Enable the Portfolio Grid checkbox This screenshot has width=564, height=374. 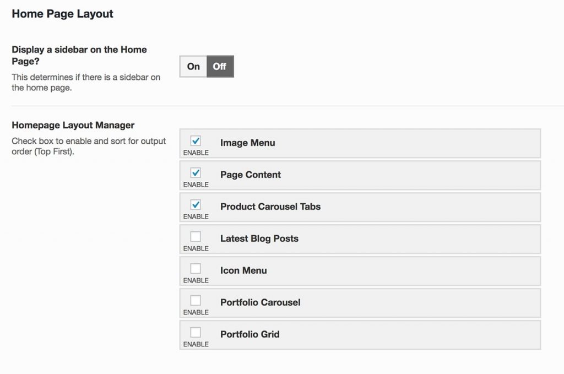[x=196, y=332]
